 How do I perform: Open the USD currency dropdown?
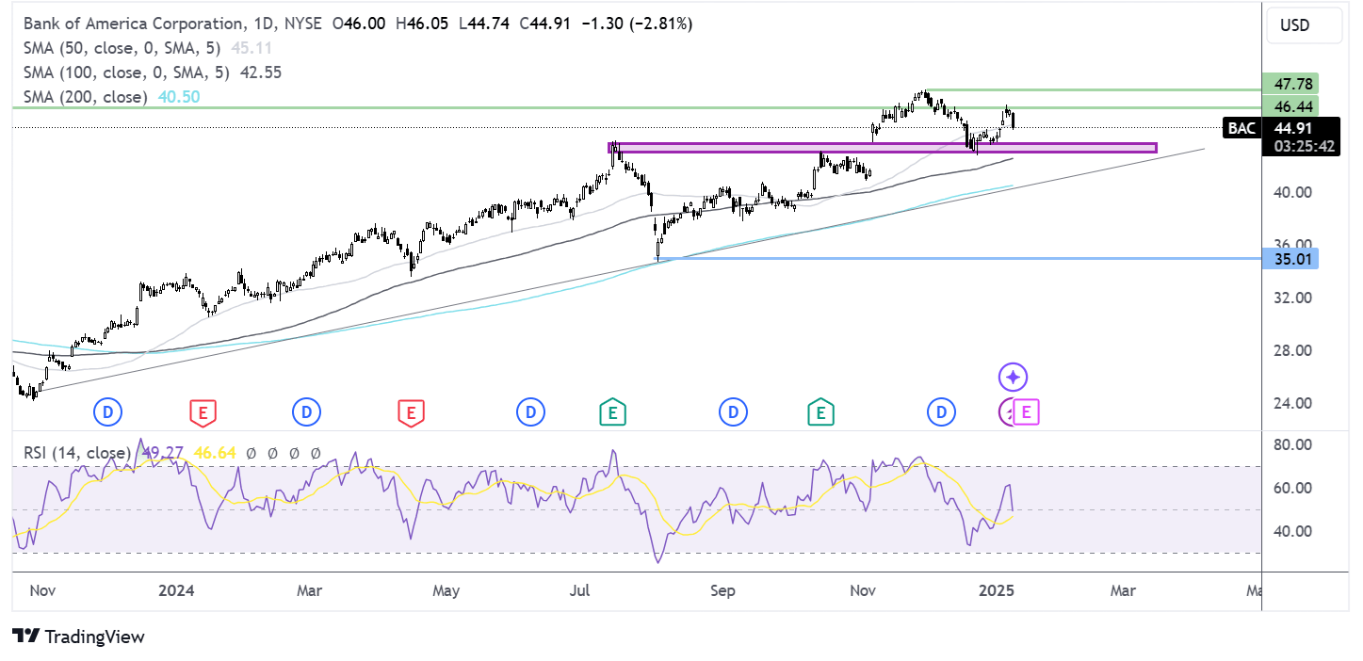pyautogui.click(x=1304, y=25)
